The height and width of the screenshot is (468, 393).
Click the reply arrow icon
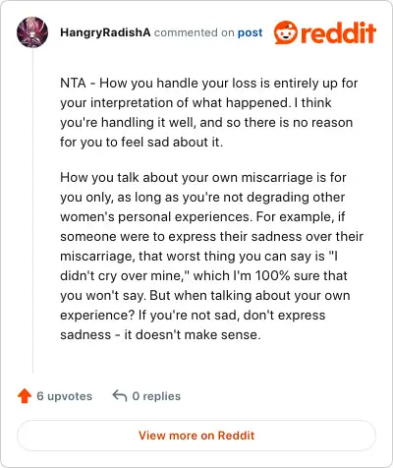click(x=120, y=395)
